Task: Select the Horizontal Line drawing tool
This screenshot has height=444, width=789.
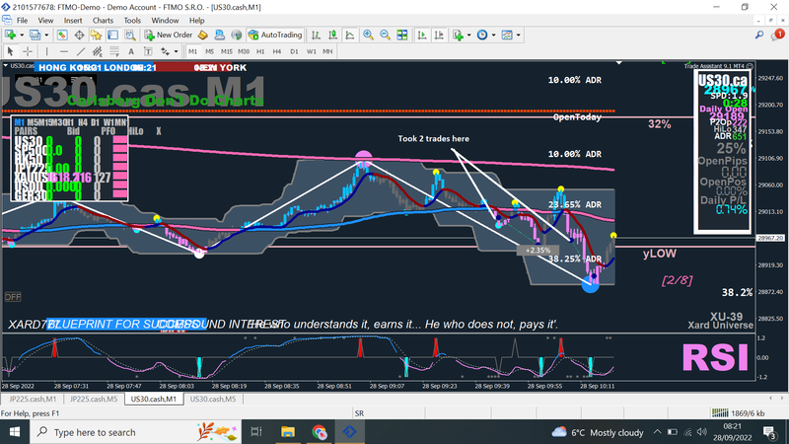Action: 64,51
